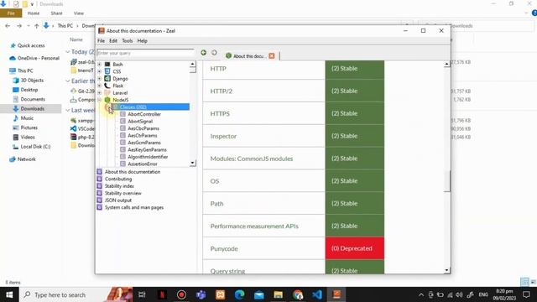Open the Edit menu in Zeal
537x302 pixels.
pyautogui.click(x=113, y=41)
